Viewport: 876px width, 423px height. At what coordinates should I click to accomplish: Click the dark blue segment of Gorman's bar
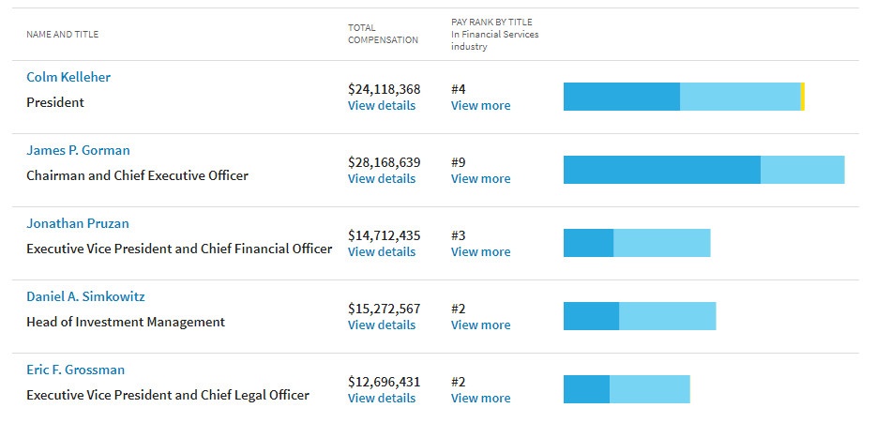pyautogui.click(x=661, y=170)
